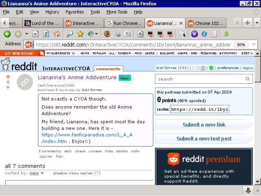Open the More Tools menu
Image resolution: width=261 pixels, height=196 pixels.
[117, 12]
